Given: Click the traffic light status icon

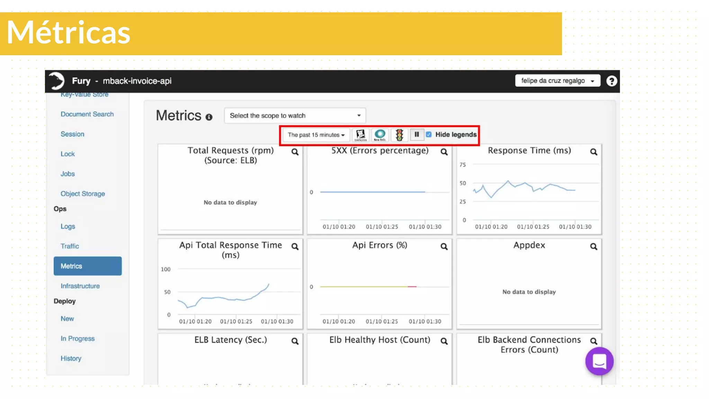Looking at the screenshot, I should point(399,135).
